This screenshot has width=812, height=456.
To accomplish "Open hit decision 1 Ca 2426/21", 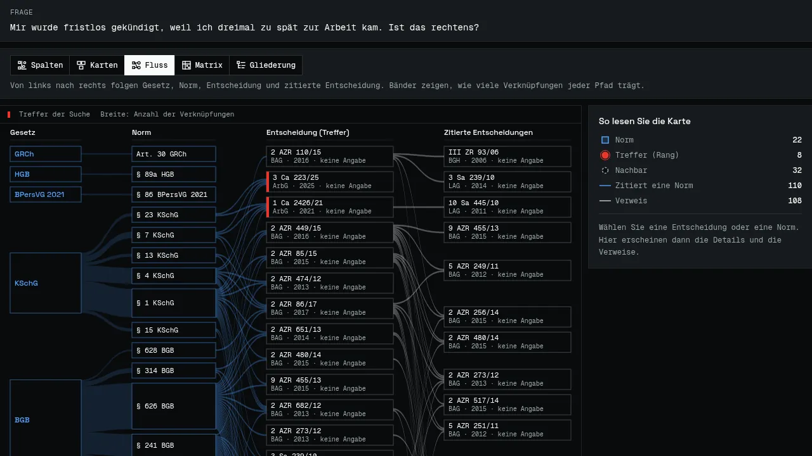I will (330, 207).
